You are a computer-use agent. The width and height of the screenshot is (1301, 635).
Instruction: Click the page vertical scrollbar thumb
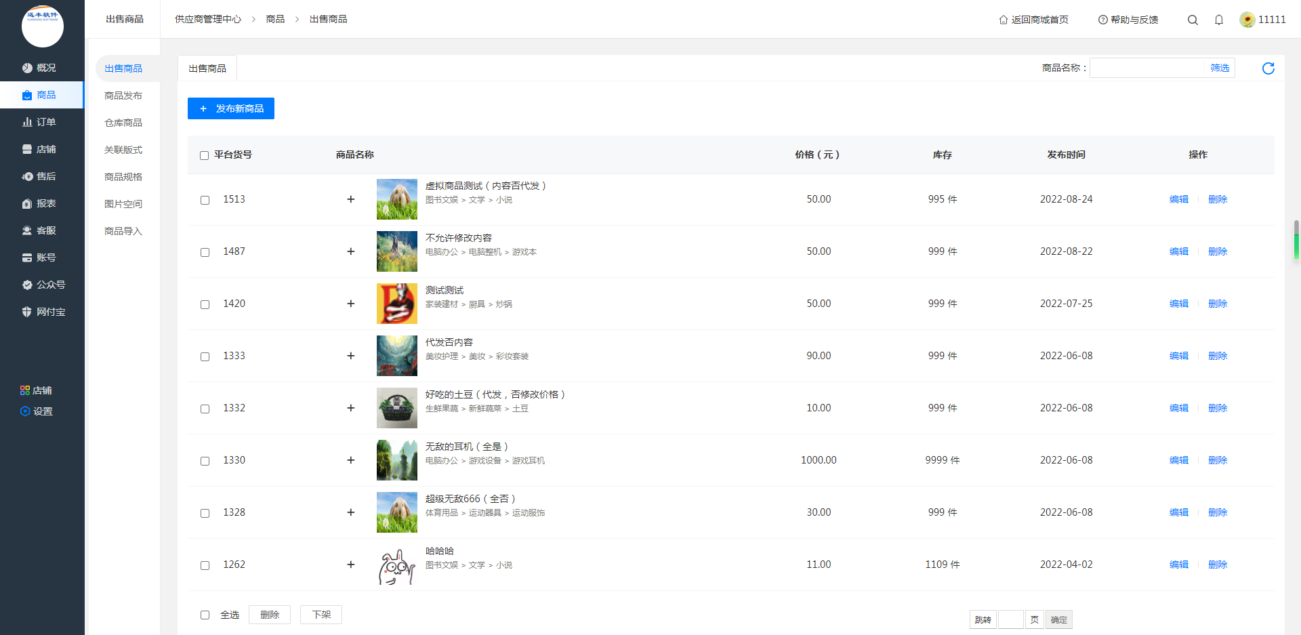coord(1296,240)
